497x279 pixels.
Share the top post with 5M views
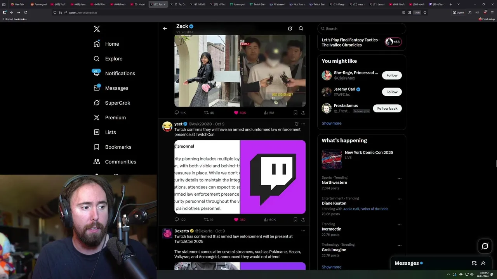(303, 112)
